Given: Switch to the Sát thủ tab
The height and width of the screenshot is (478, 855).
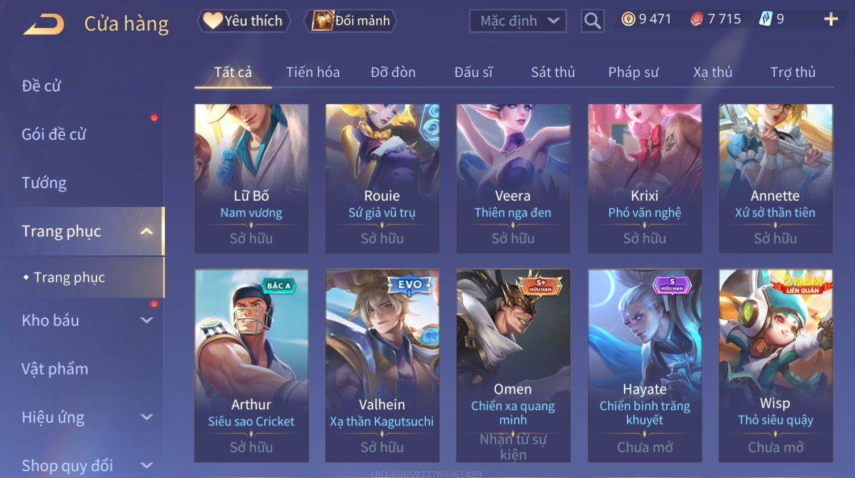Looking at the screenshot, I should [x=553, y=72].
